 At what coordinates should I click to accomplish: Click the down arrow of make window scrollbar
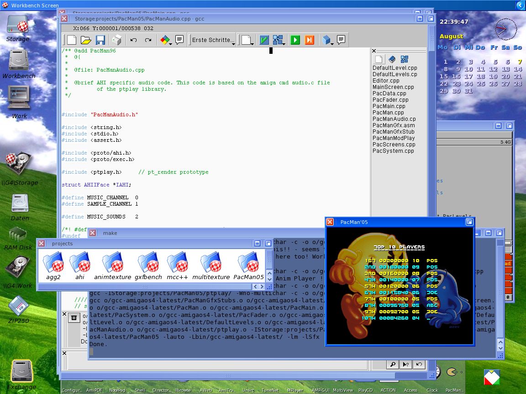(500, 349)
